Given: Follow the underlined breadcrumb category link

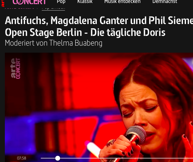Looking at the screenshot, I should [x=53, y=8].
